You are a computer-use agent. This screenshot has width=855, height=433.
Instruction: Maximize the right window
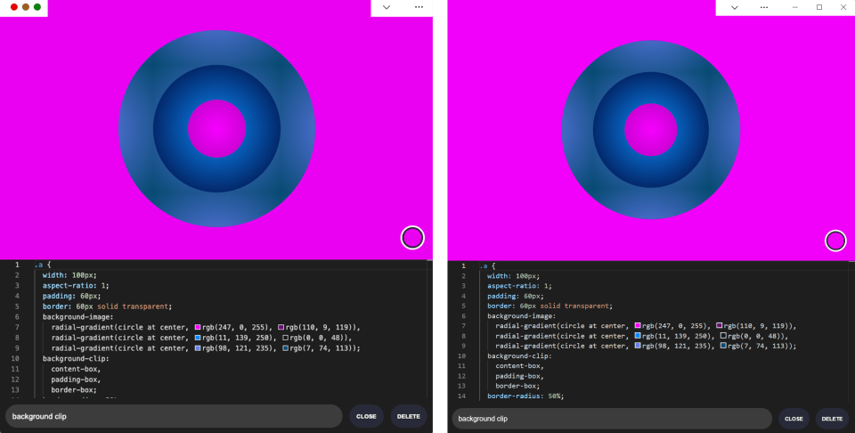(x=819, y=7)
